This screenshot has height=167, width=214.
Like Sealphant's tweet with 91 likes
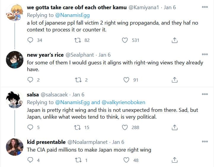pyautogui.click(x=127, y=80)
